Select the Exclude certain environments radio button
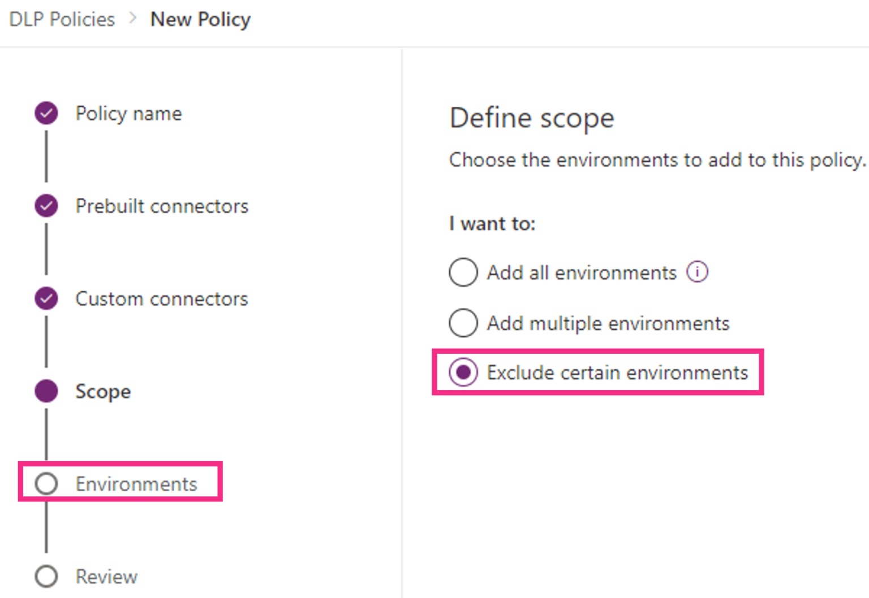 coord(463,372)
